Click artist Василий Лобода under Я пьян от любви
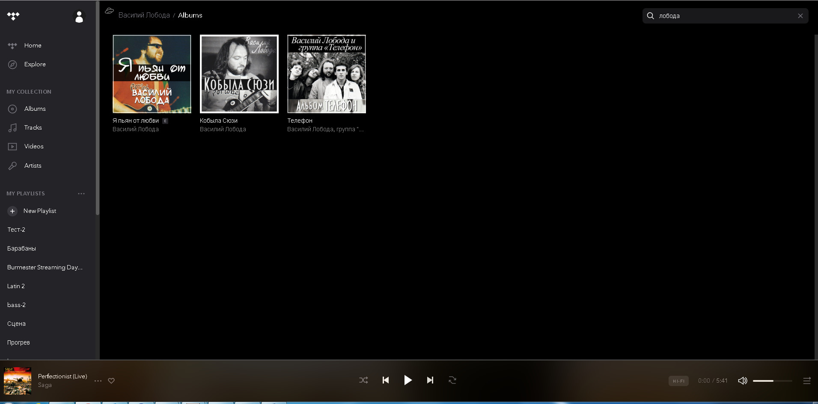Image resolution: width=818 pixels, height=404 pixels. coord(136,129)
